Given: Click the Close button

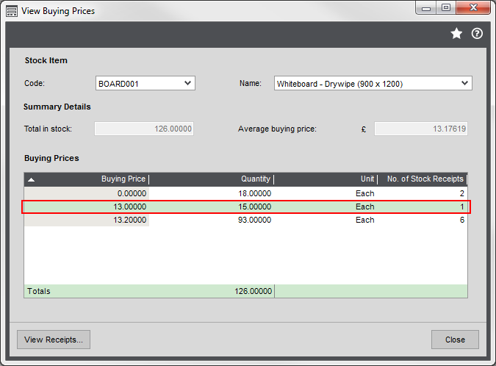Looking at the screenshot, I should pyautogui.click(x=455, y=340).
